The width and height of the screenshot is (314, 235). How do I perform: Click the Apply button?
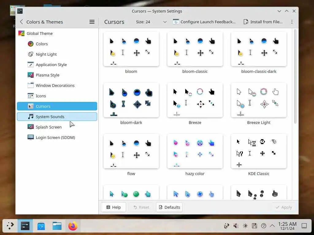coord(284,207)
